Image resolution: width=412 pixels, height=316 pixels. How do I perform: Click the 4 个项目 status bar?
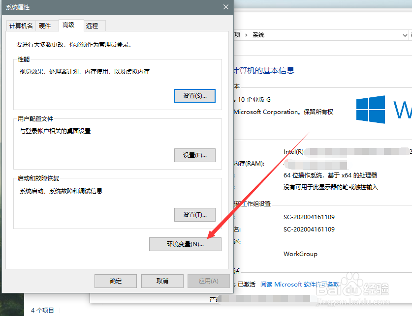pos(42,310)
